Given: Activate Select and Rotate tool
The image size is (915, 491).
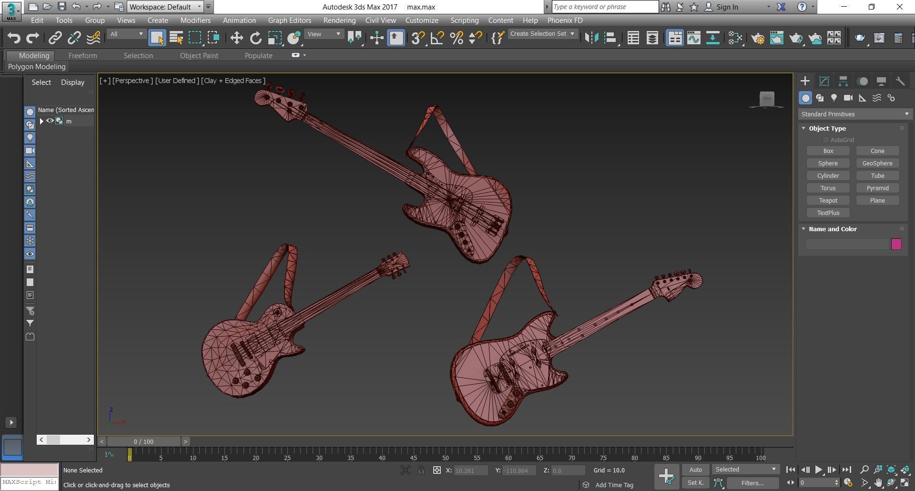Looking at the screenshot, I should point(256,38).
